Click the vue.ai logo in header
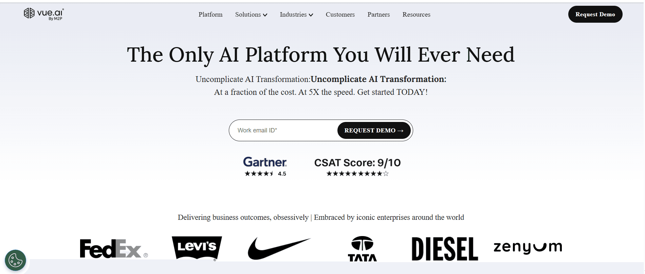The width and height of the screenshot is (645, 274). tap(43, 14)
